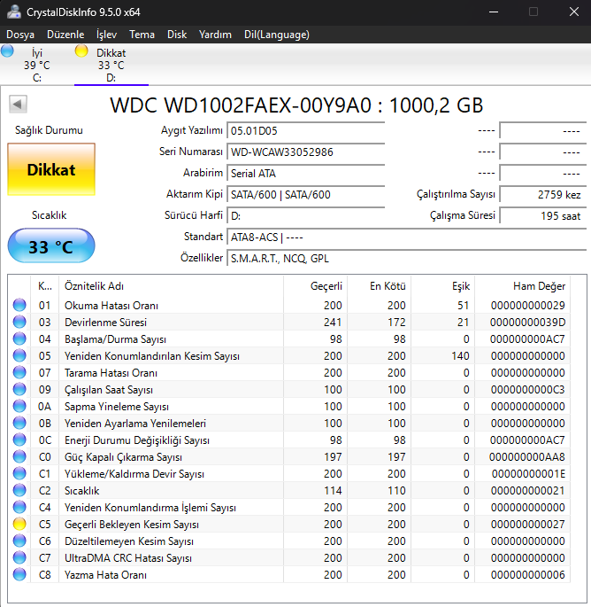Click the Aygıt Yazılımı field 05.01D05
Viewport: 591px width, 607px height.
(306, 131)
